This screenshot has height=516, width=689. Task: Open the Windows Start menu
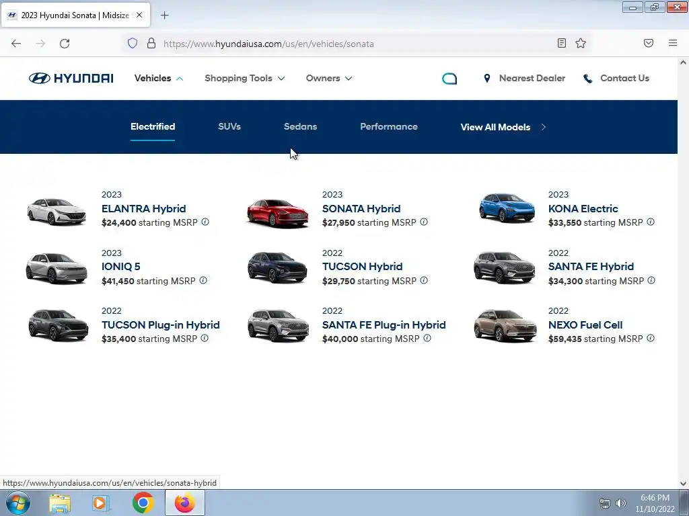point(18,503)
